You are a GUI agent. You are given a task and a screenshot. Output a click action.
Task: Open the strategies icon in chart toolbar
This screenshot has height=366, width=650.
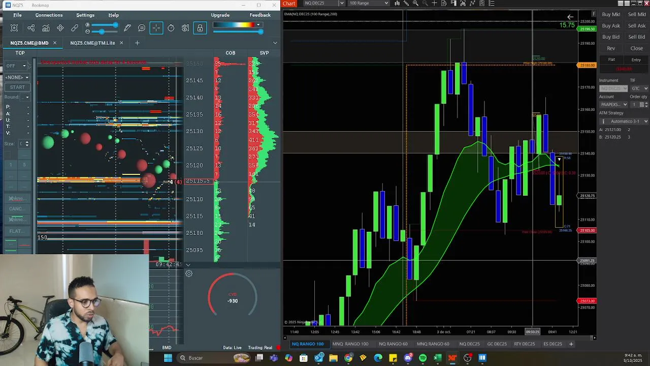coord(482,4)
